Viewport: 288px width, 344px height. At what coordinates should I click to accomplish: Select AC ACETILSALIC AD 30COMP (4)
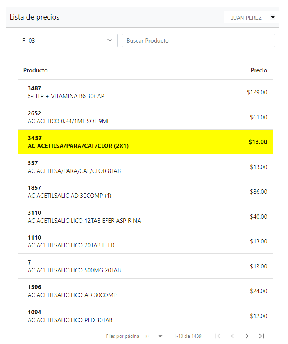145,191
